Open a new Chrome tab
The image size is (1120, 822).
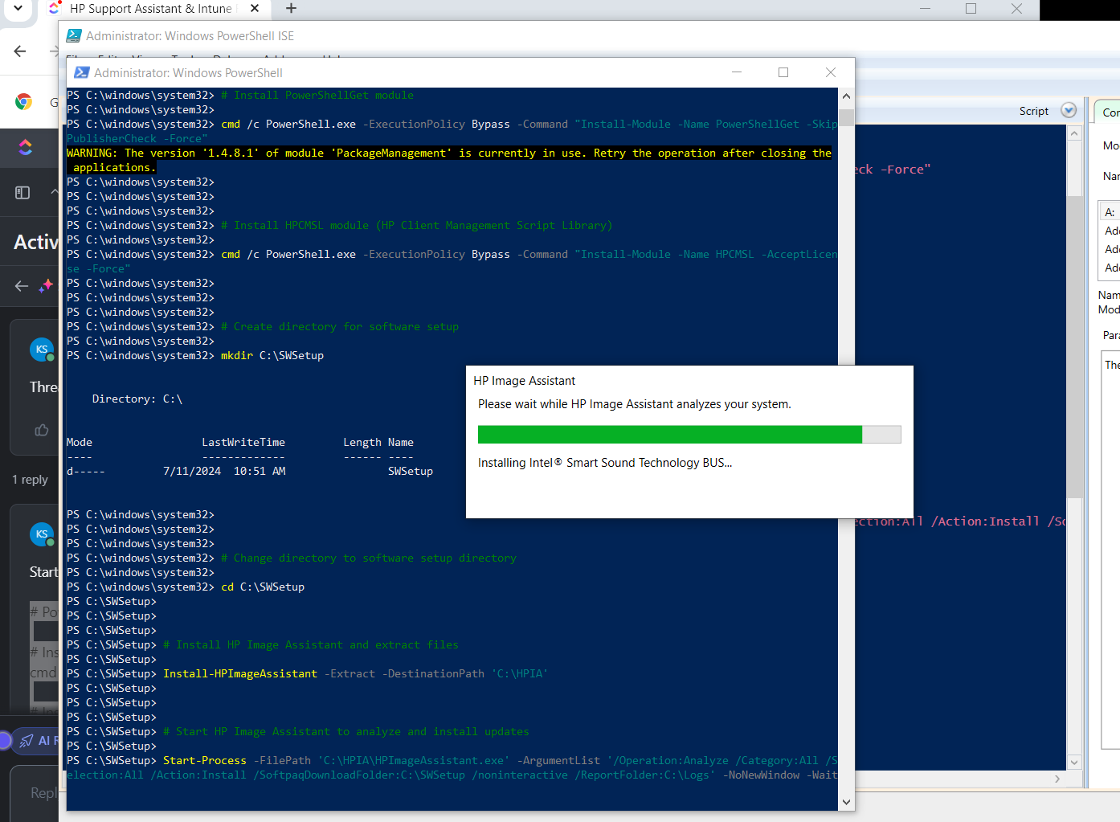tap(291, 8)
